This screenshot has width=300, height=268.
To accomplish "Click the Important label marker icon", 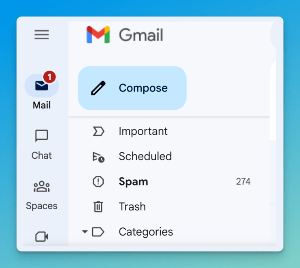I will pyautogui.click(x=98, y=132).
